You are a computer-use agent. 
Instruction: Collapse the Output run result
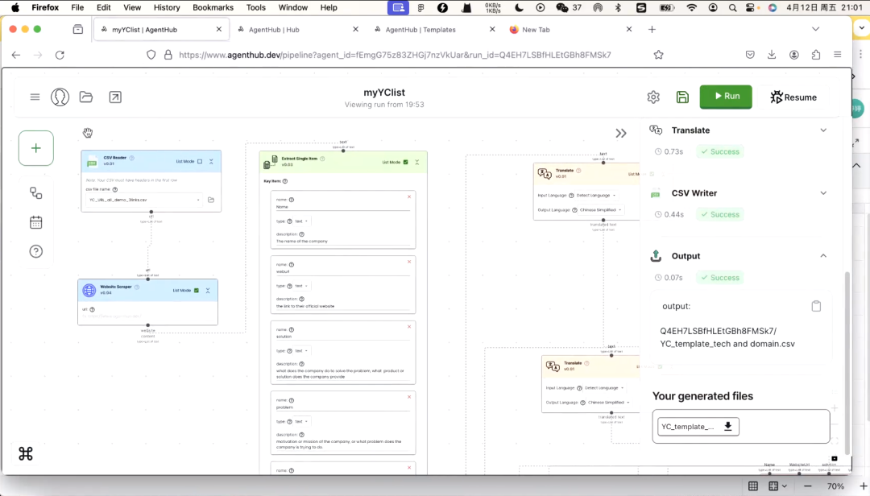823,256
